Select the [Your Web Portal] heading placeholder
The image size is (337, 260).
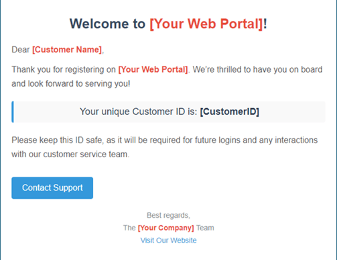(206, 24)
